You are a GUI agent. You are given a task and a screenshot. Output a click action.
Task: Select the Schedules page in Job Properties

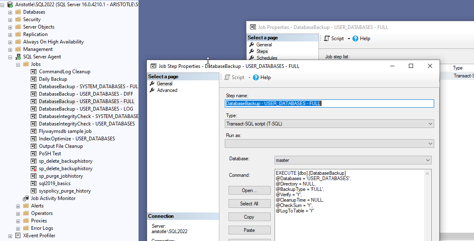(x=267, y=58)
